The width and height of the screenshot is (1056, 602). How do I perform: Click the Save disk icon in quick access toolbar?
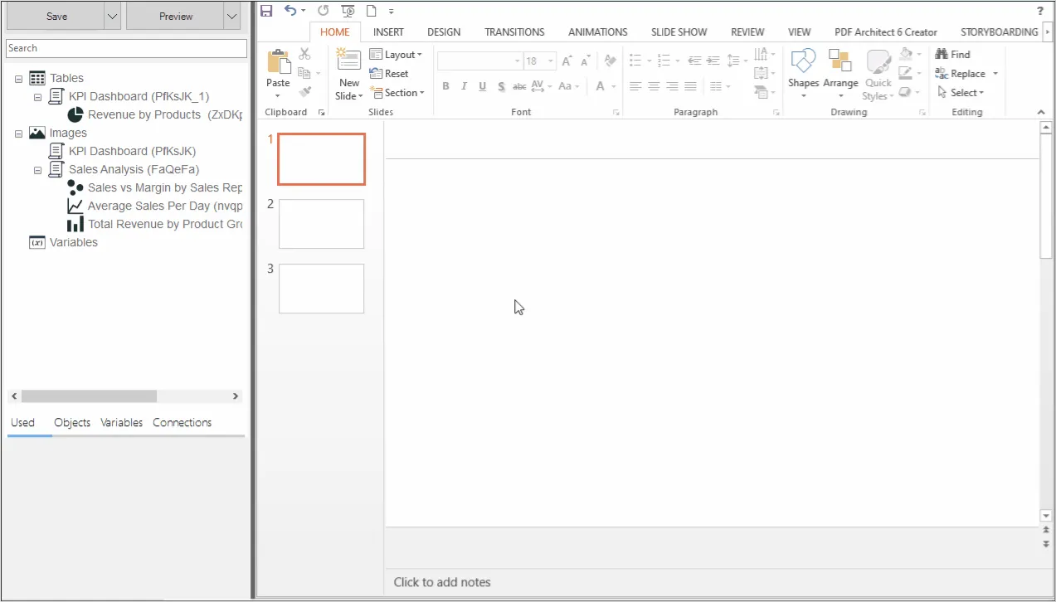266,11
